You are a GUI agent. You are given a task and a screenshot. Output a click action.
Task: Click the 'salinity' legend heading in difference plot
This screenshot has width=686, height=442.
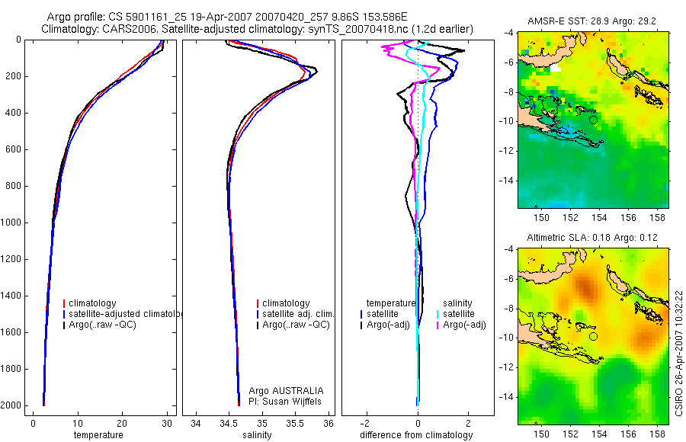click(457, 303)
